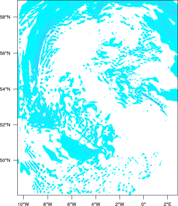Viewport: 178px width, 206px height.
Task: Click the 6°W longitude label
Action: [72, 204]
